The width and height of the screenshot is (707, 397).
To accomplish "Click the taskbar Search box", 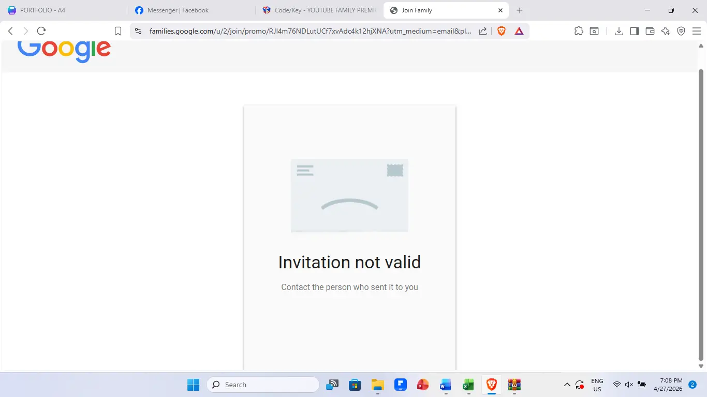I will click(263, 385).
